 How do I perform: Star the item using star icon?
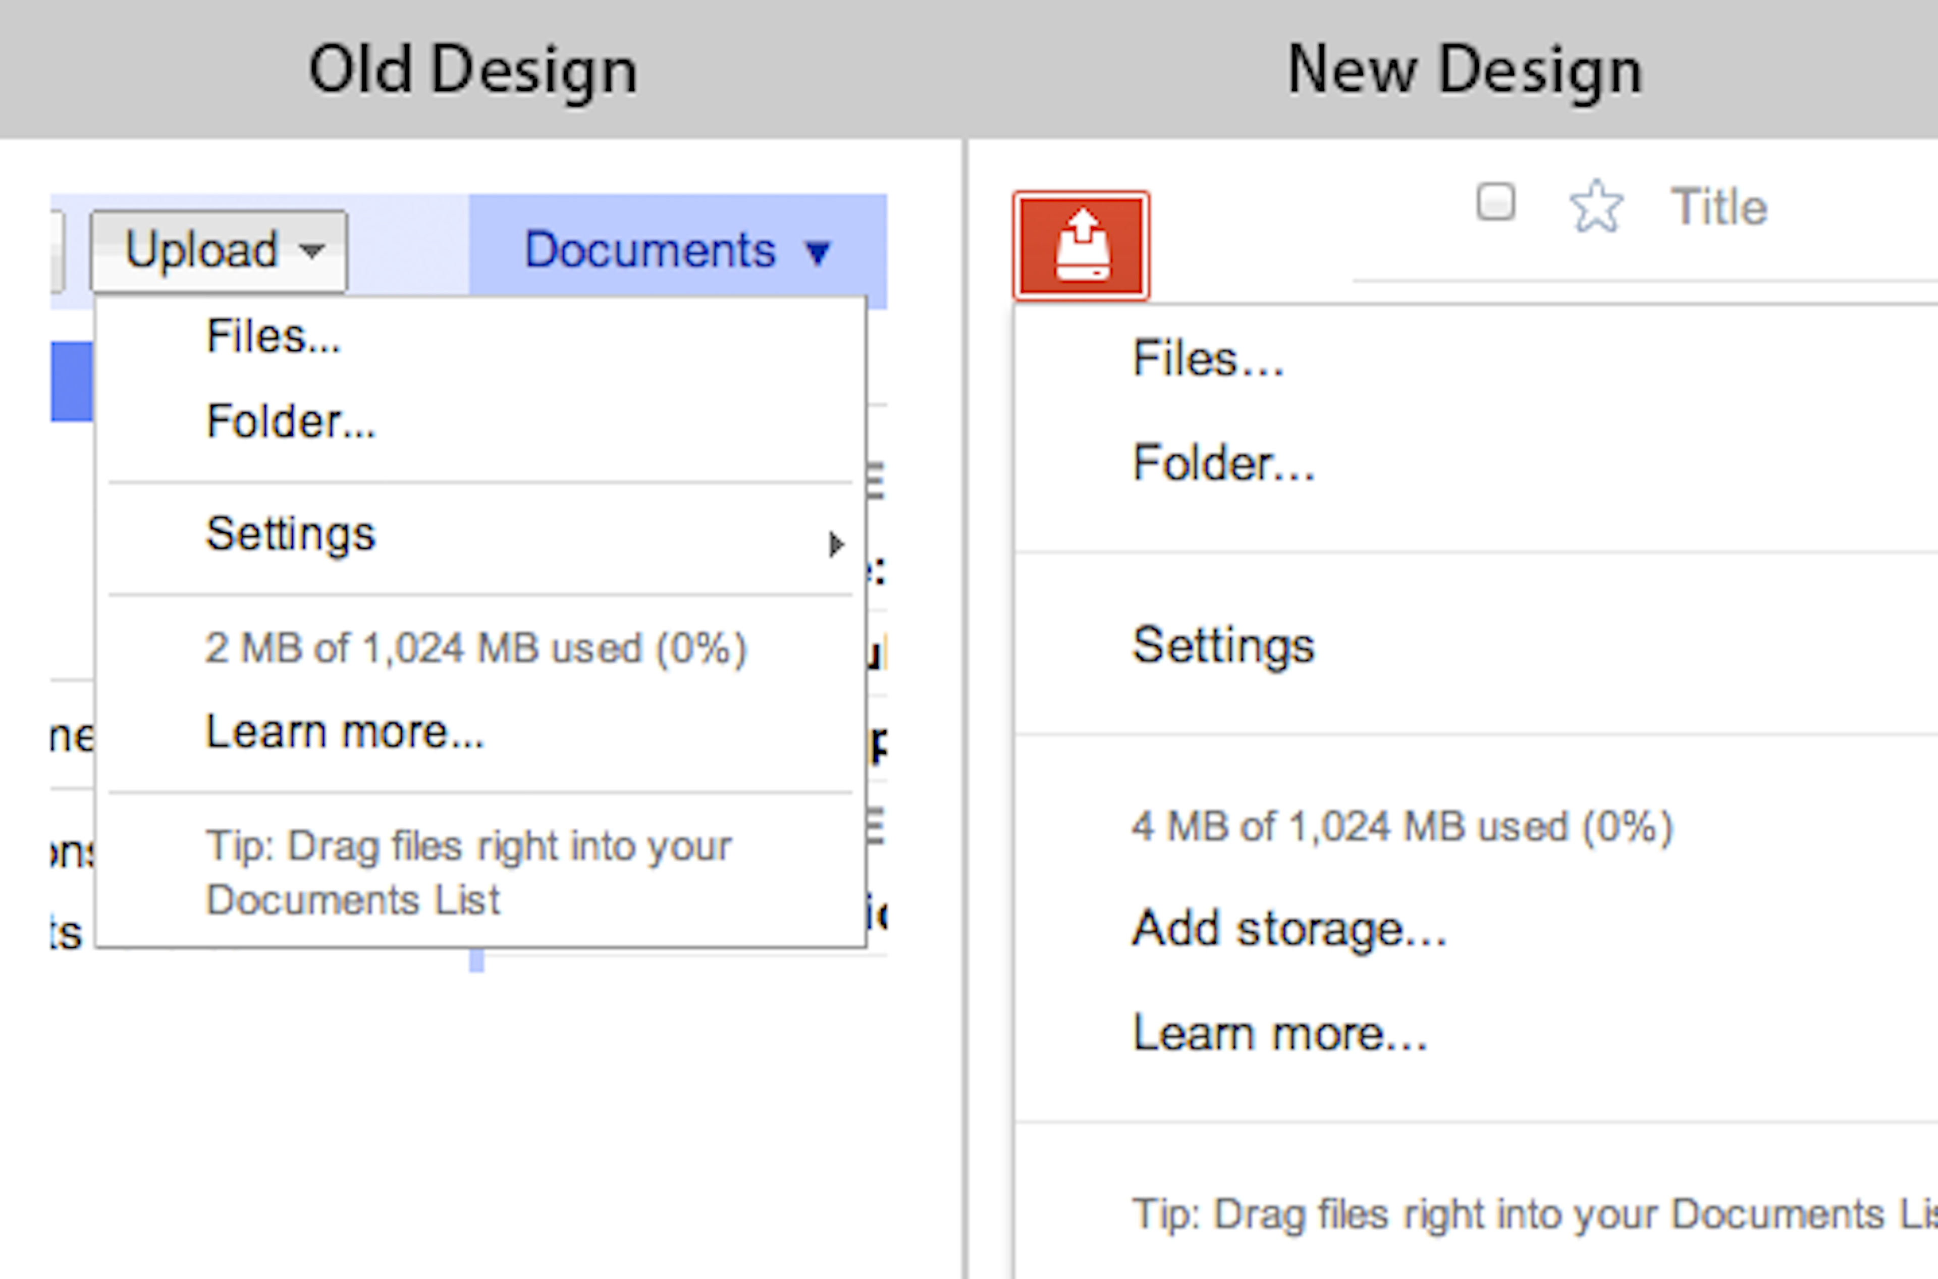point(1595,207)
